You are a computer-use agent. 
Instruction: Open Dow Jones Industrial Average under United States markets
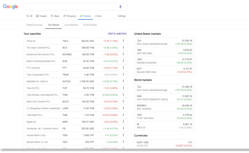click(164, 42)
